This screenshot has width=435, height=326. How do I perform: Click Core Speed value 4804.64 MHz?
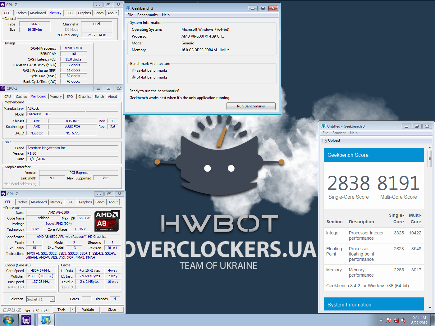(x=41, y=270)
